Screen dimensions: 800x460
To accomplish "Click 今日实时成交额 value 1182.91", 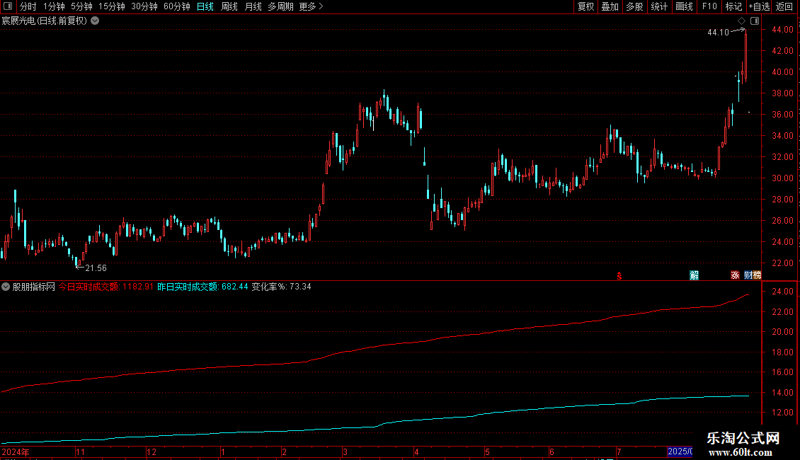I will tap(138, 287).
